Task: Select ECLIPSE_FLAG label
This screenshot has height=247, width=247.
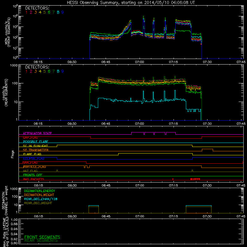Action: point(34,158)
